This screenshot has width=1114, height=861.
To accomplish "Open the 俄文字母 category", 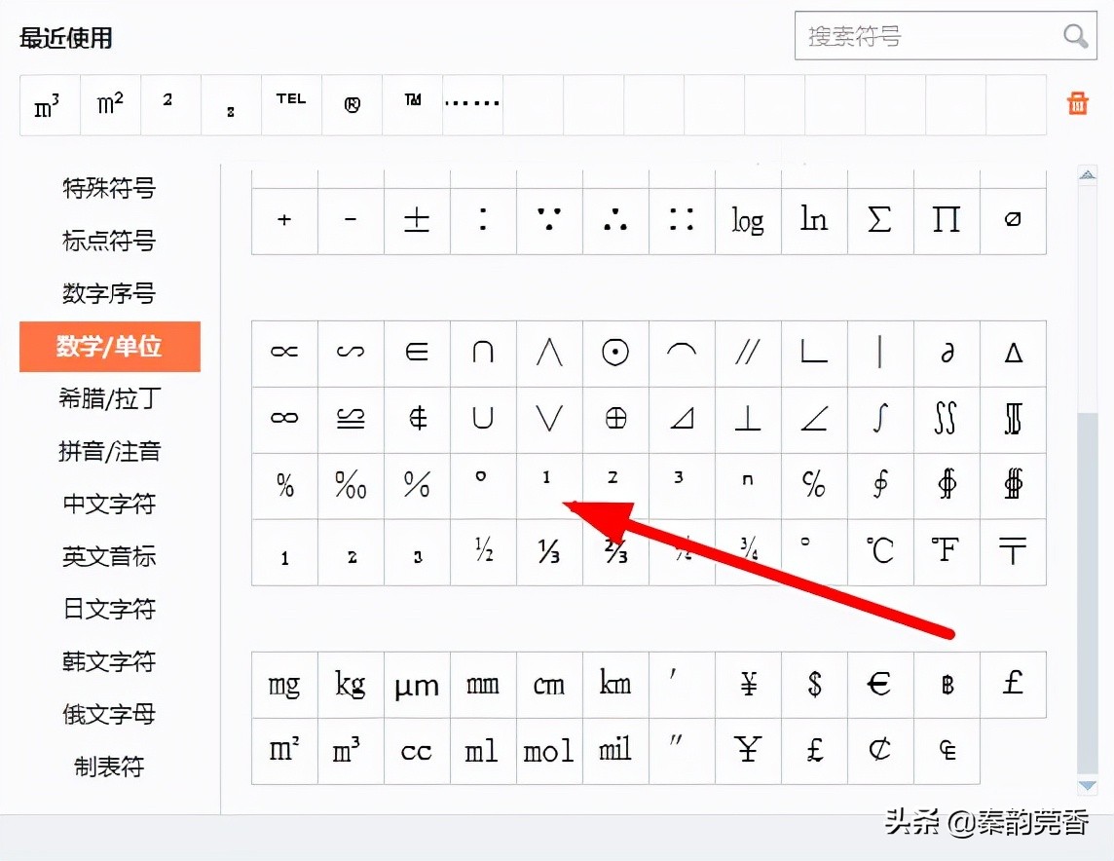I will click(109, 715).
